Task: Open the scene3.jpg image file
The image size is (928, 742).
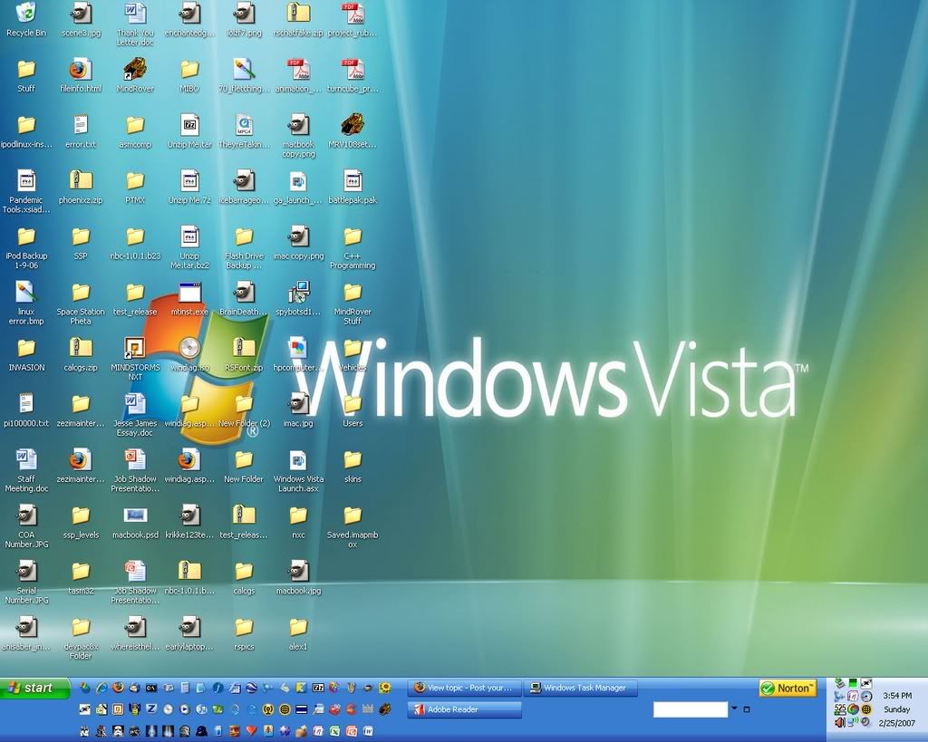Action: [x=81, y=19]
